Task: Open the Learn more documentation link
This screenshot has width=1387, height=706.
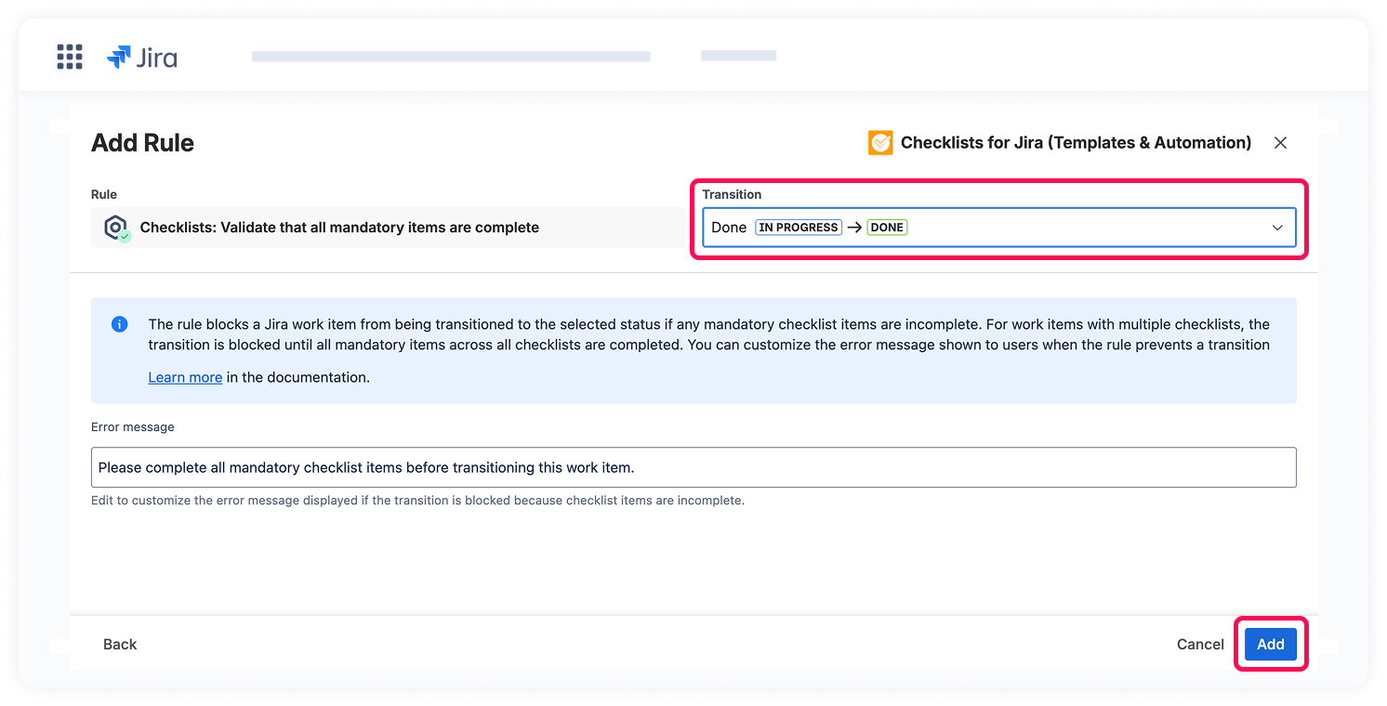Action: [x=185, y=377]
